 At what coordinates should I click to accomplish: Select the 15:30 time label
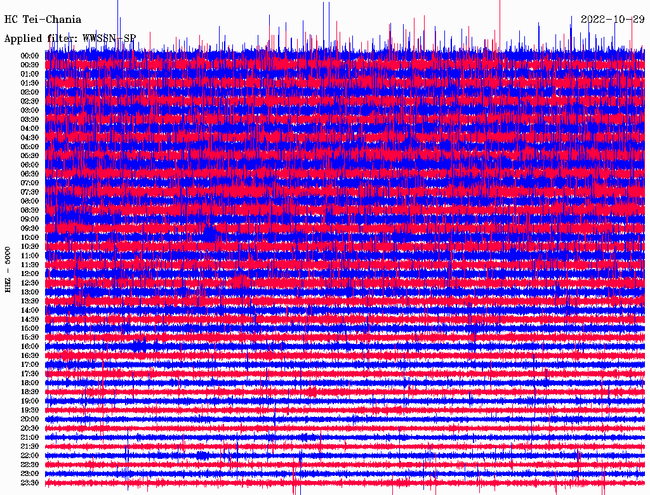coord(30,338)
